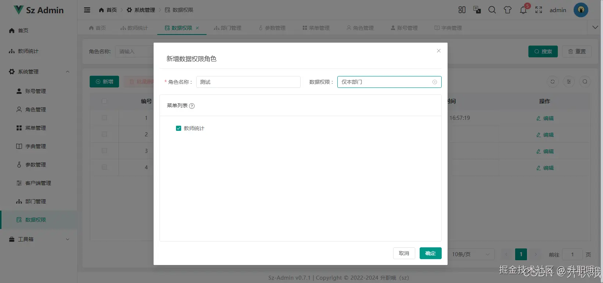The image size is (603, 283).
Task: Switch to the 角色管理 tab
Action: coord(360,28)
